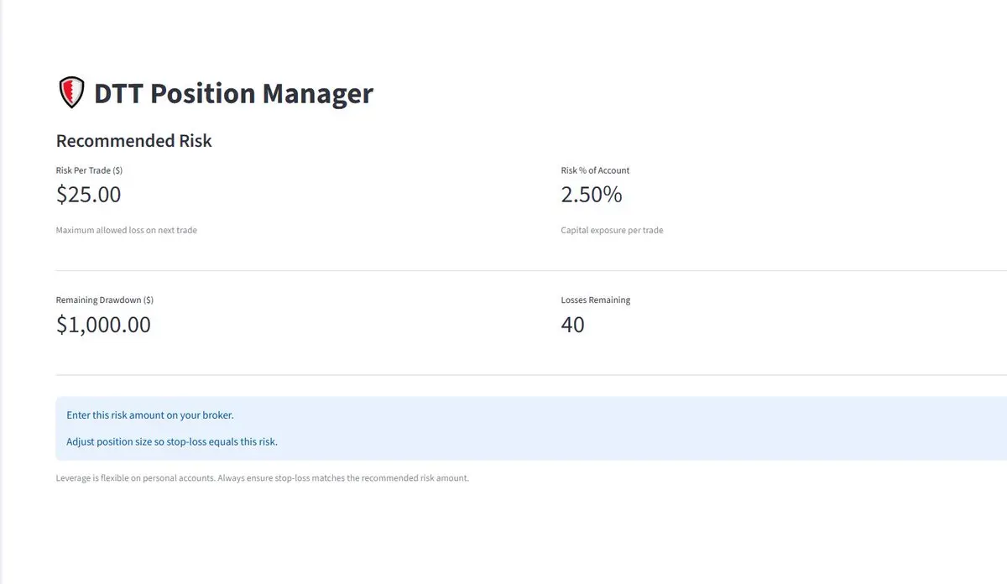Image resolution: width=1007 pixels, height=584 pixels.
Task: Click the leverage disclaimer caption text
Action: pyautogui.click(x=262, y=478)
